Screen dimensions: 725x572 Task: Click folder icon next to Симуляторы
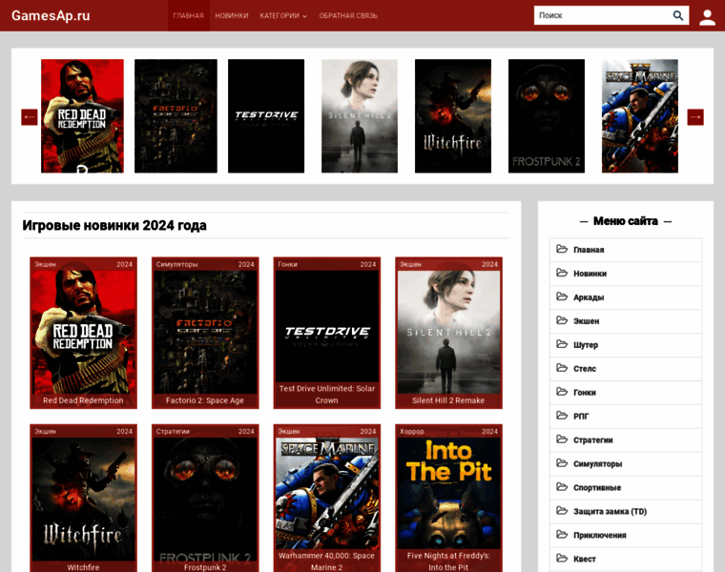coord(562,463)
